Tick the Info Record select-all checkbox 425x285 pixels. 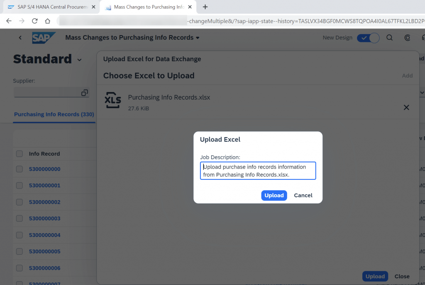(x=19, y=154)
